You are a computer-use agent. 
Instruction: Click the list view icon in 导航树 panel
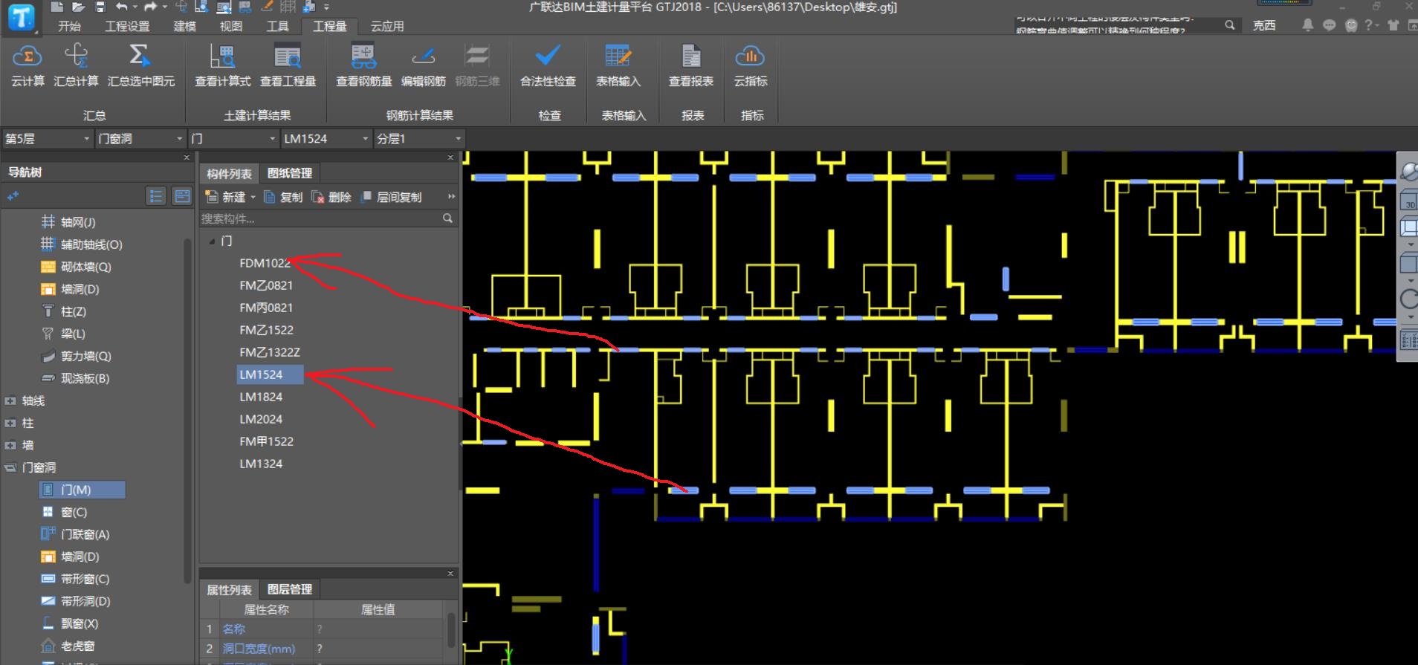[x=156, y=196]
